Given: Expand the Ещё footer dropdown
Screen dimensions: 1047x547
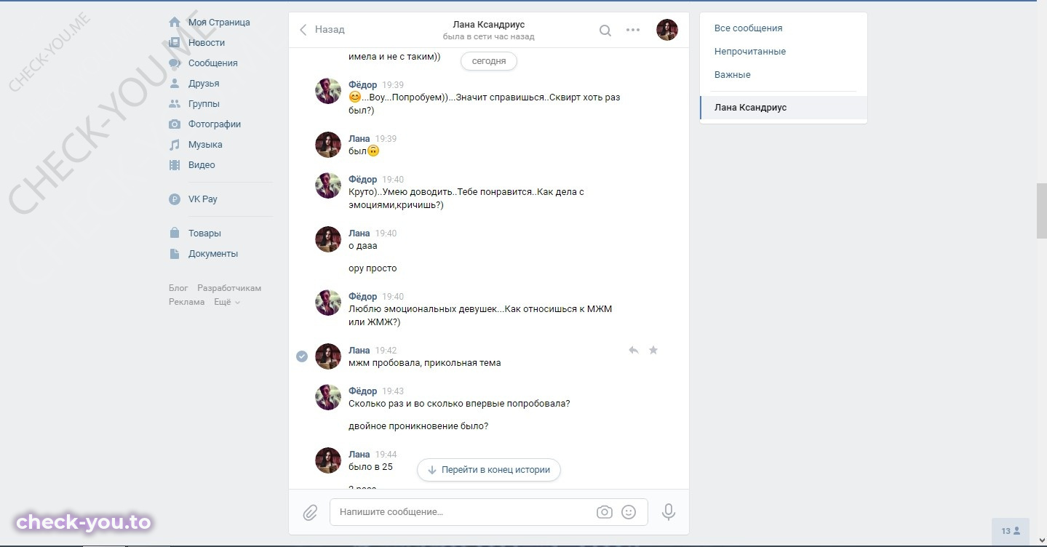Looking at the screenshot, I should click(227, 302).
